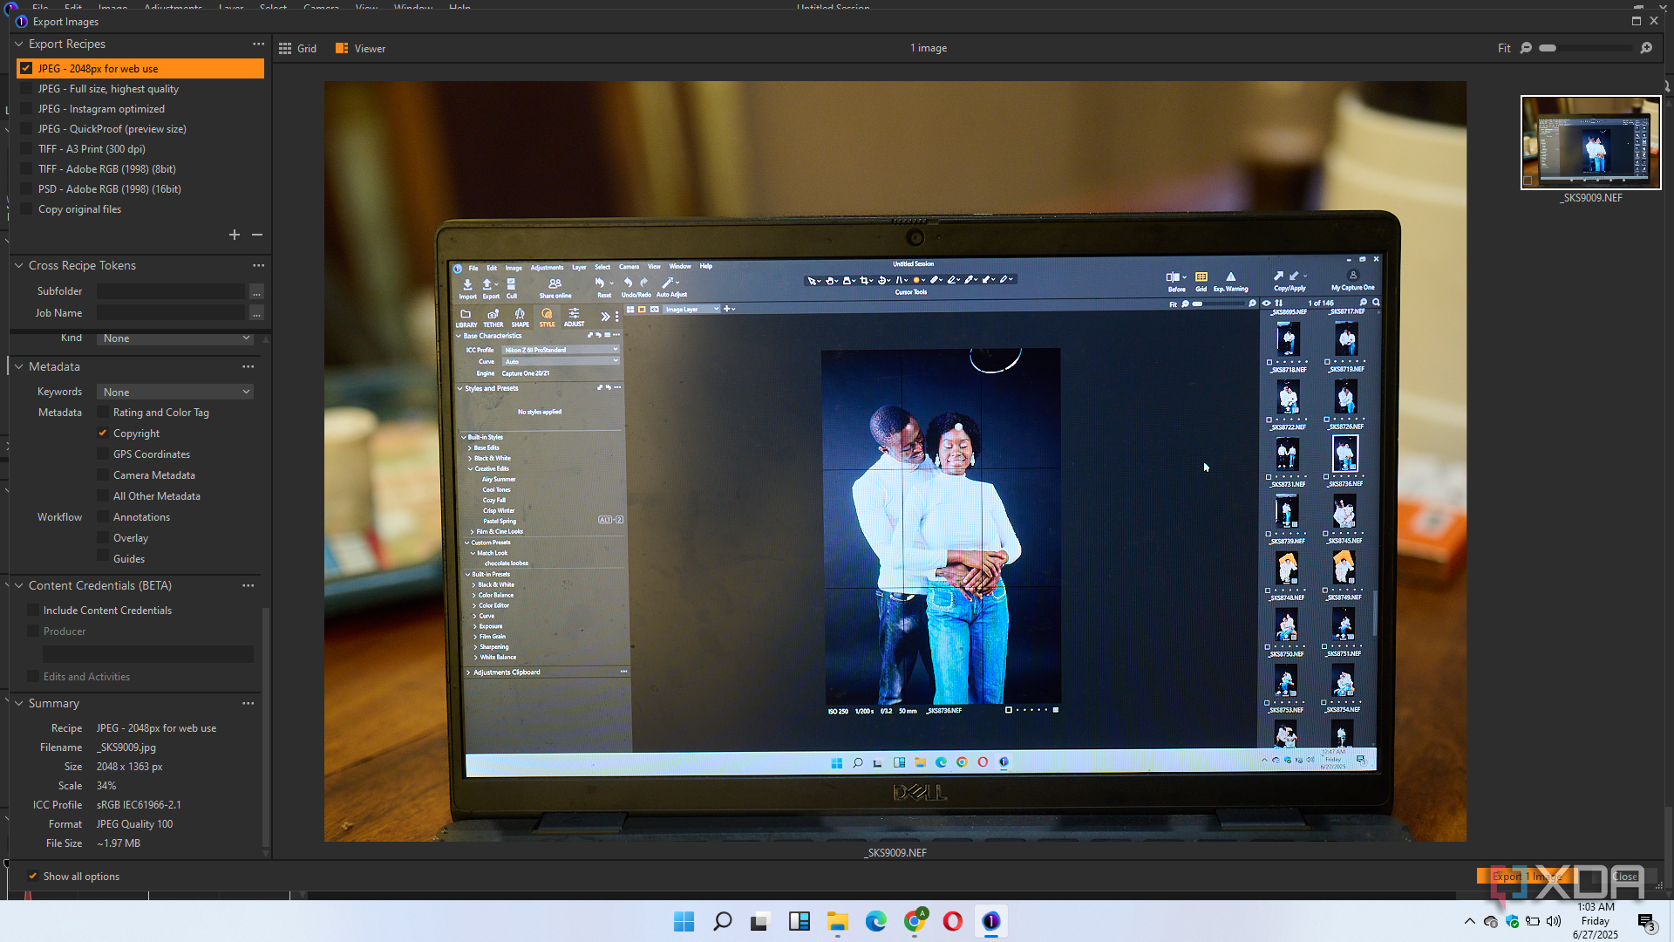The image size is (1674, 942).
Task: Remove selected export recipe with minus icon
Action: (x=257, y=235)
